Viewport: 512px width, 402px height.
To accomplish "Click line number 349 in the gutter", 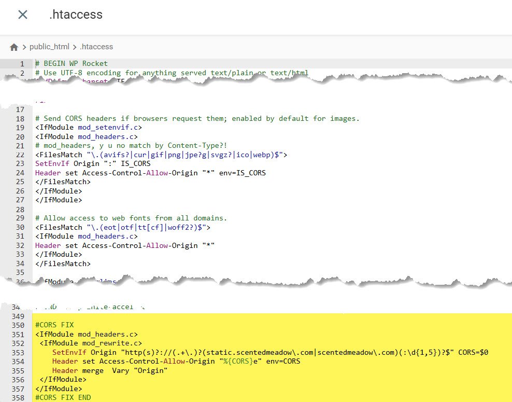I will click(18, 316).
